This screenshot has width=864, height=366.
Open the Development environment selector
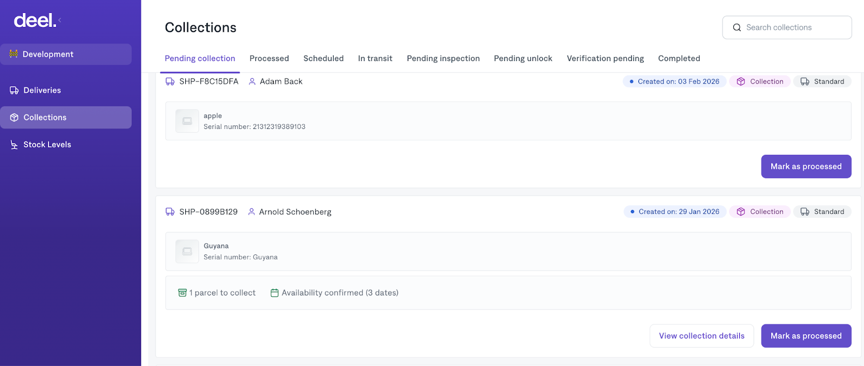click(x=66, y=55)
